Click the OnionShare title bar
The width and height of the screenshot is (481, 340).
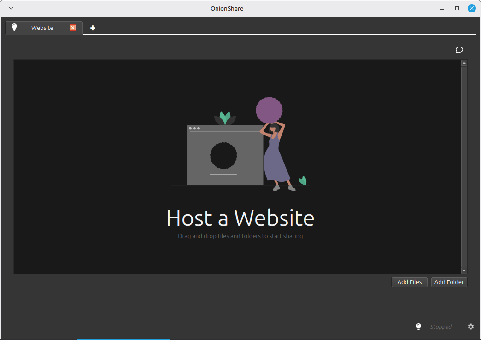click(x=227, y=8)
